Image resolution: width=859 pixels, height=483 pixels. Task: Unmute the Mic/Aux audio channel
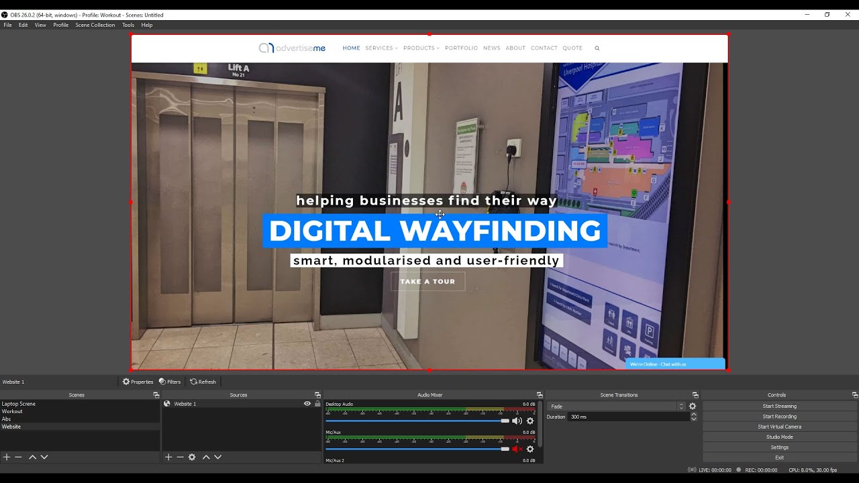(516, 448)
